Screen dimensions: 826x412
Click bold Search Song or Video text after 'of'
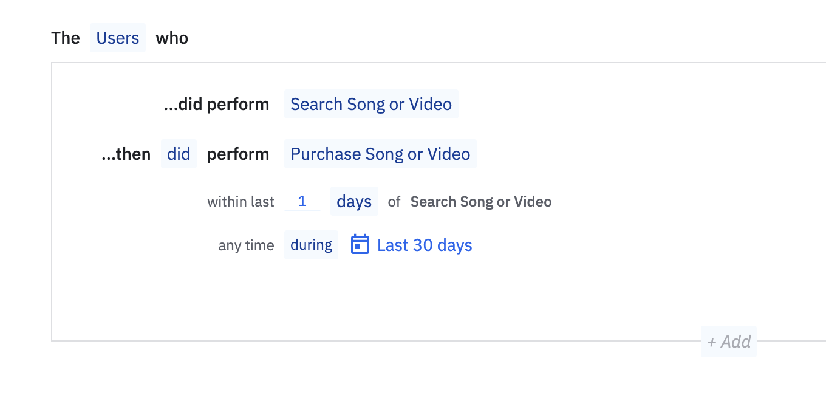pyautogui.click(x=481, y=202)
